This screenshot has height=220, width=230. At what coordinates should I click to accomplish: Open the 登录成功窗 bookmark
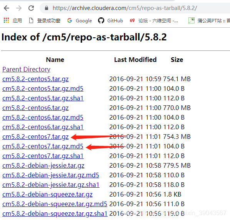[45, 20]
